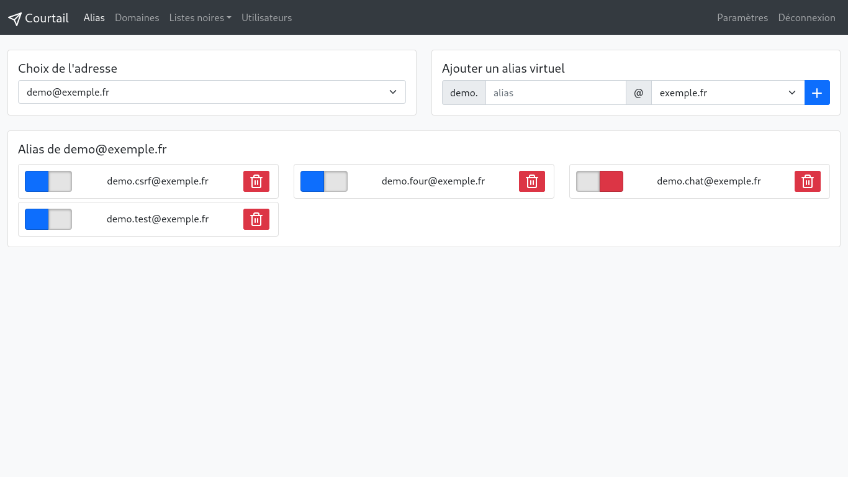Click the @ separator label
This screenshot has width=848, height=477.
point(639,93)
